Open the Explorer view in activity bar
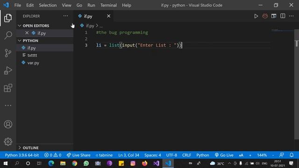299x168 pixels. (x=8, y=18)
